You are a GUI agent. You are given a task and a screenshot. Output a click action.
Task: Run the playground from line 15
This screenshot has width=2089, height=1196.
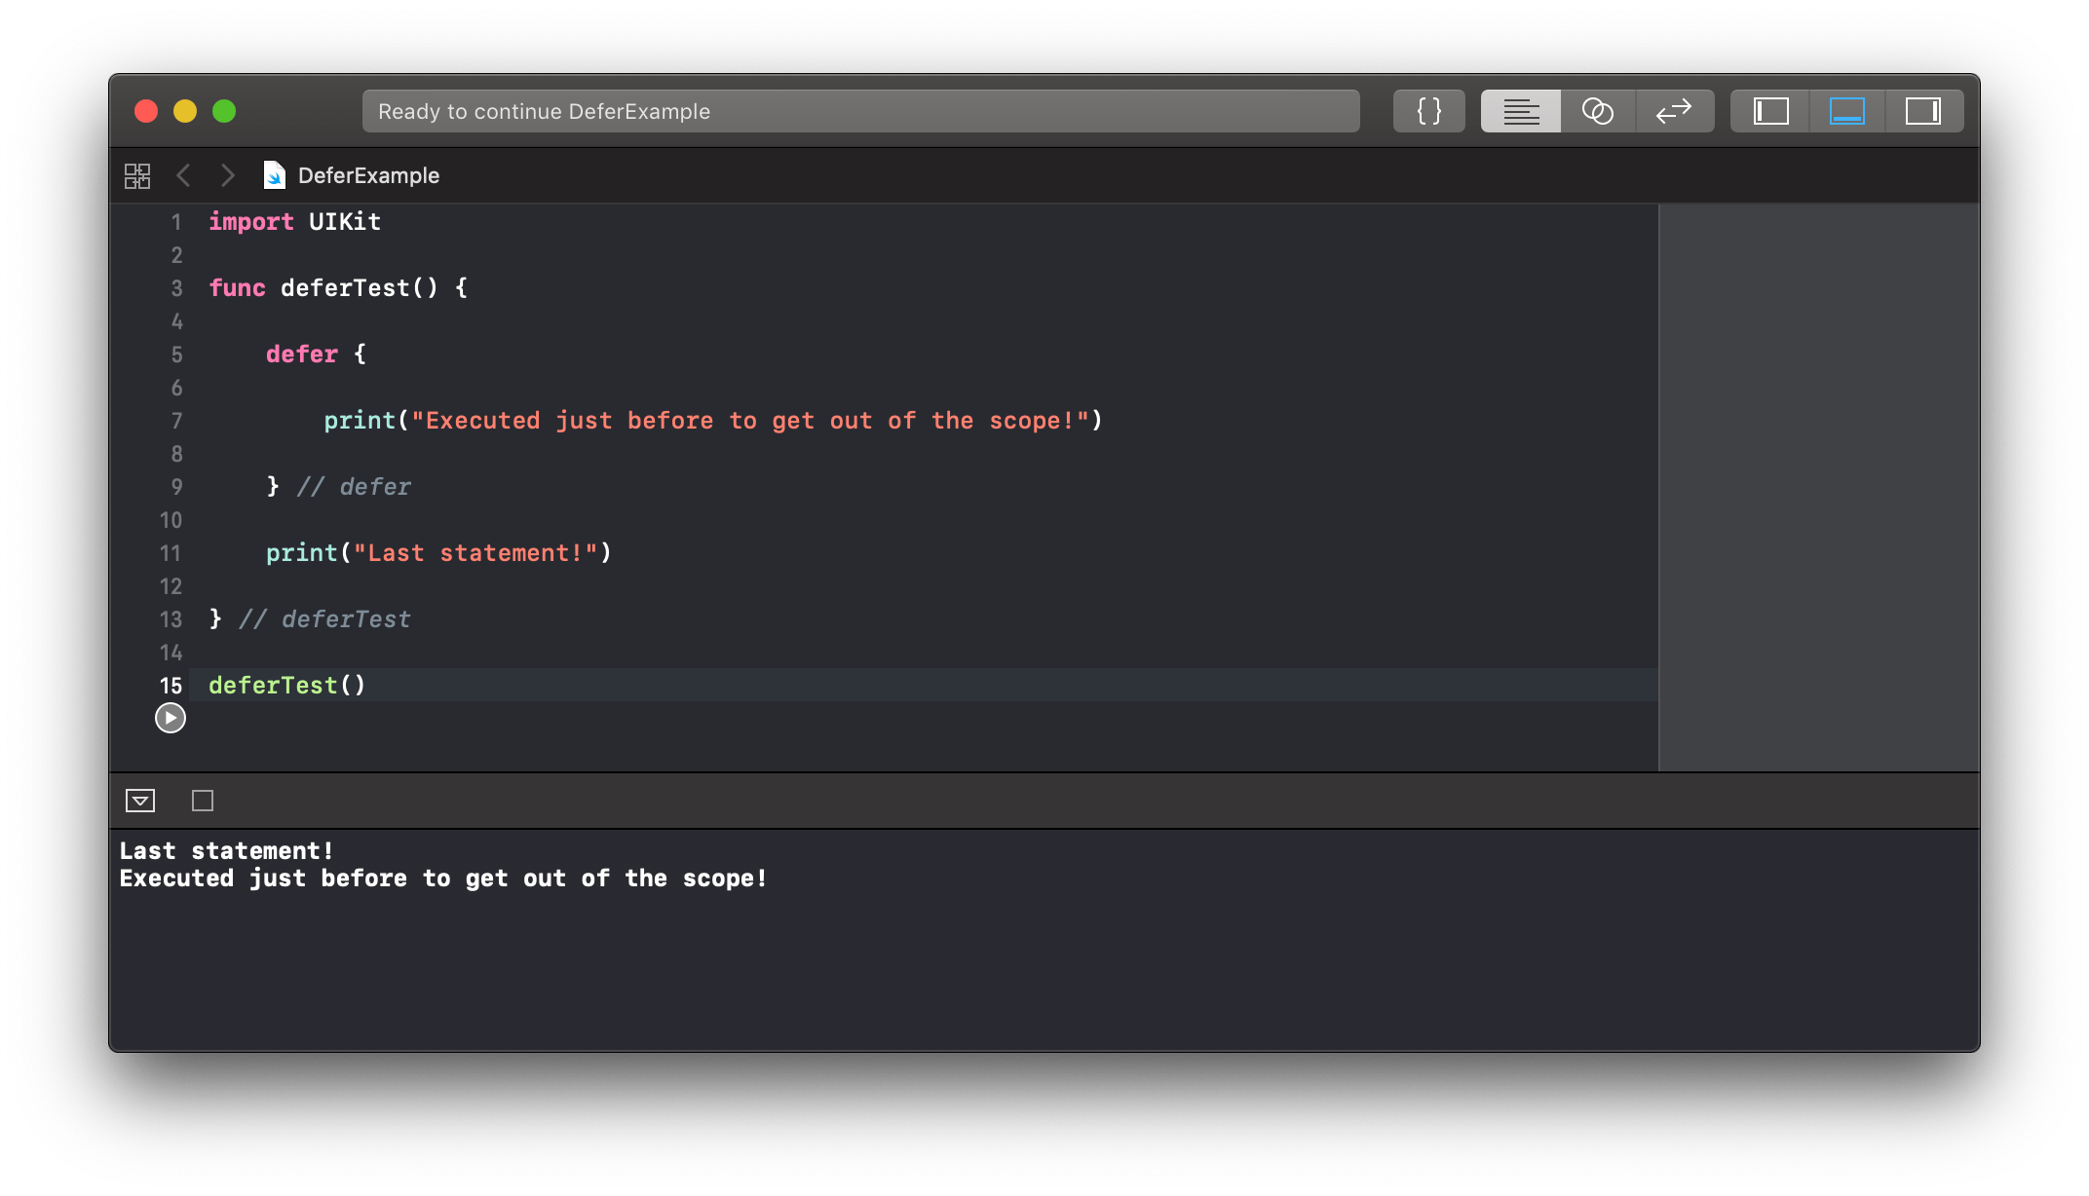click(x=170, y=718)
